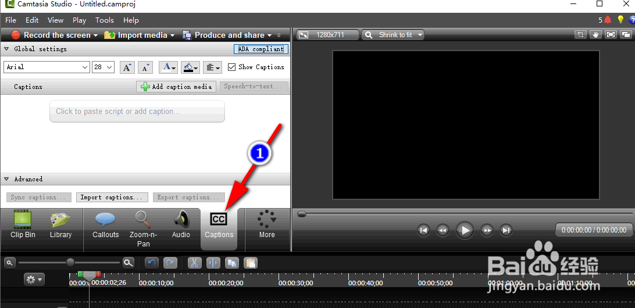Select the pan hand tool in preview
Image resolution: width=635 pixels, height=308 pixels.
tap(595, 35)
